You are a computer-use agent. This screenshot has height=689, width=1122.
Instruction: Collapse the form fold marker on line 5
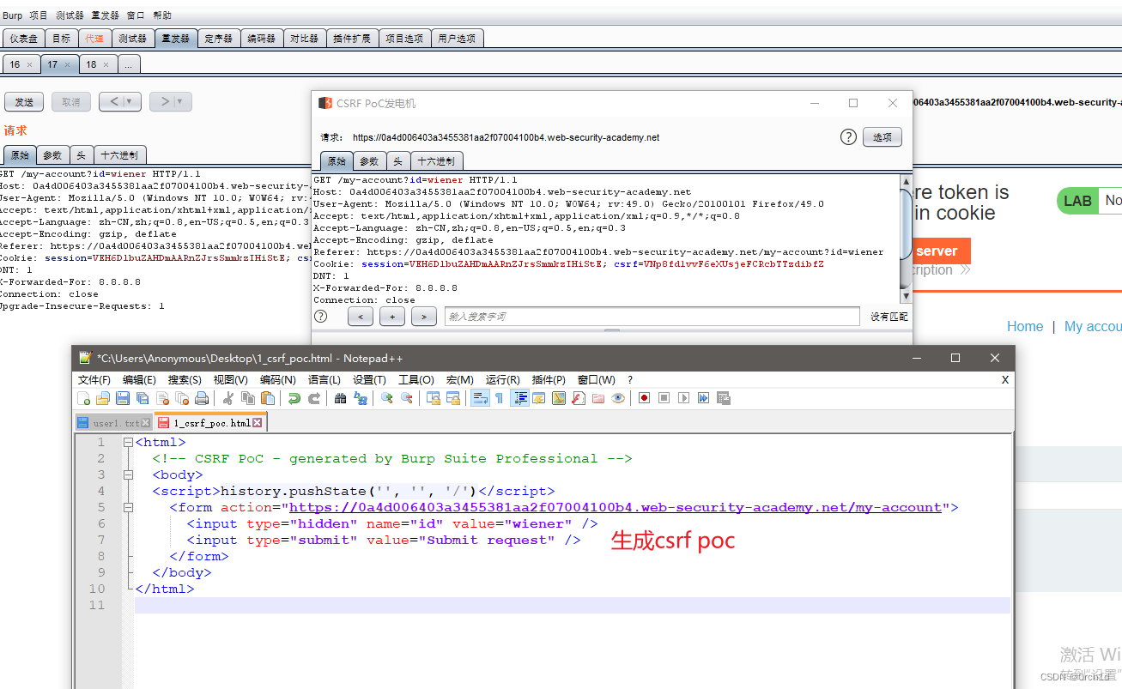pyautogui.click(x=128, y=508)
